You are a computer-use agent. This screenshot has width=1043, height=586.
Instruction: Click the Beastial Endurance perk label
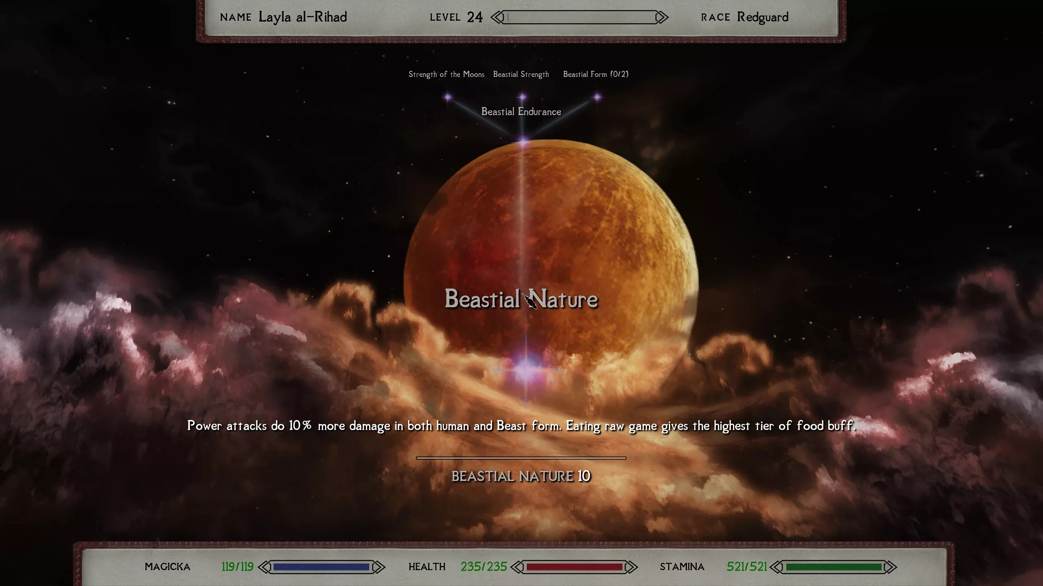(521, 112)
